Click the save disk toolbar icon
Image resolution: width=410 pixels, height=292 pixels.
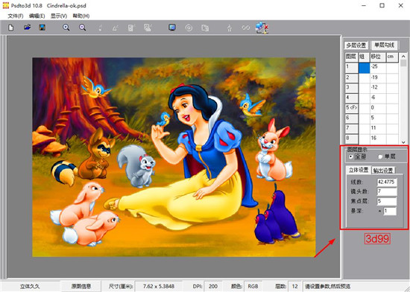tap(42, 27)
